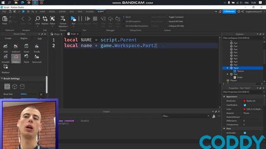Choose the cube brush shape
This screenshot has width=266, height=149.
(15, 87)
